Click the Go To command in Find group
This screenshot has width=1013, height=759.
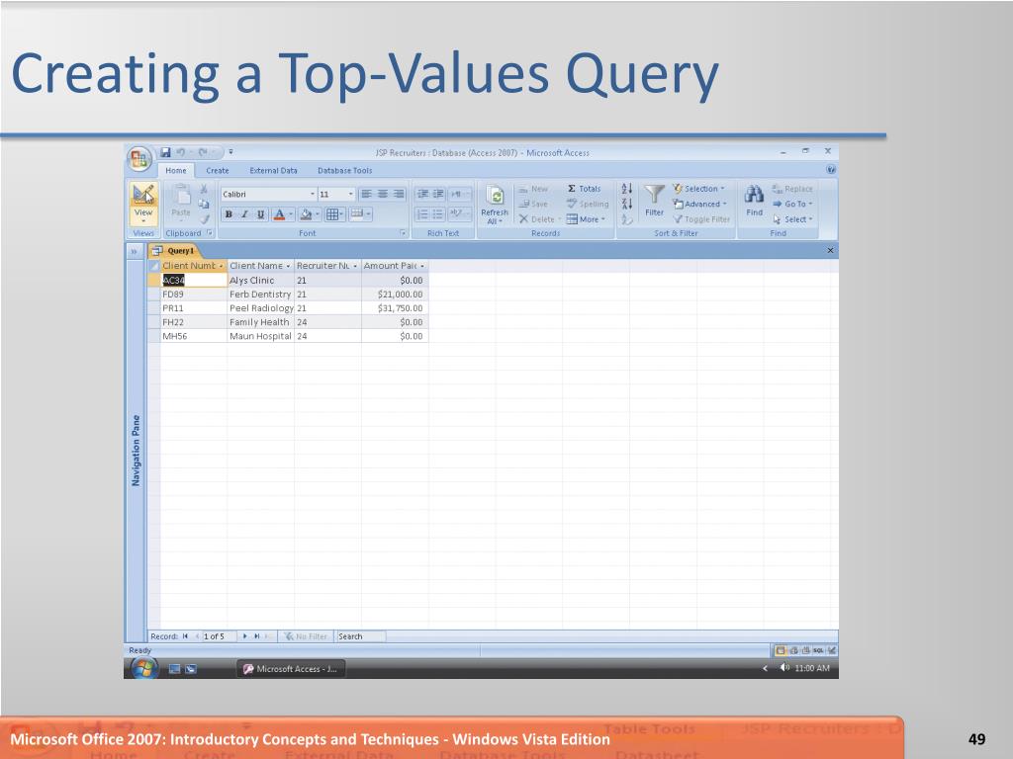coord(791,203)
